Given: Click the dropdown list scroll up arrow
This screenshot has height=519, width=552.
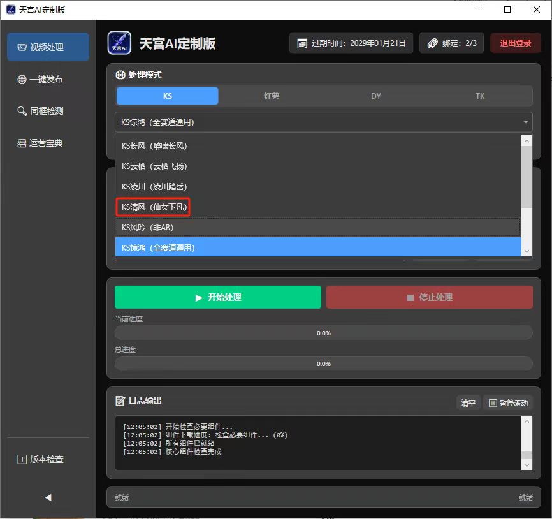Looking at the screenshot, I should tap(527, 141).
